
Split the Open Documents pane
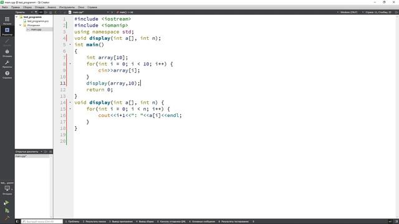pos(46,152)
